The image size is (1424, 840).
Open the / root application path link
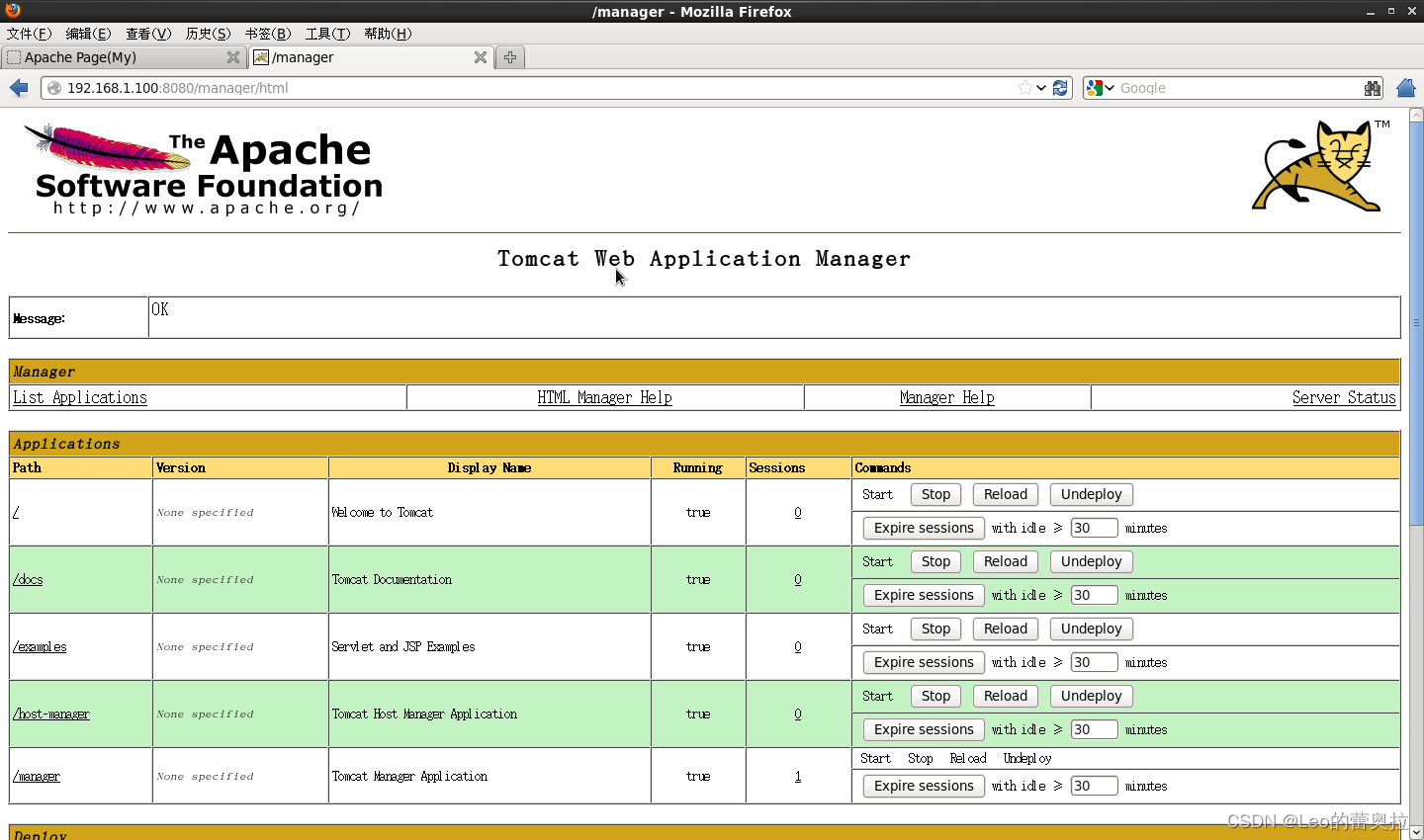pos(16,512)
